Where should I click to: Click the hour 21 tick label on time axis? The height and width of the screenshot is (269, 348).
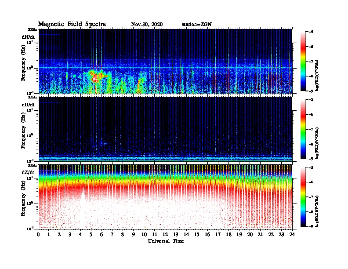click(260, 234)
